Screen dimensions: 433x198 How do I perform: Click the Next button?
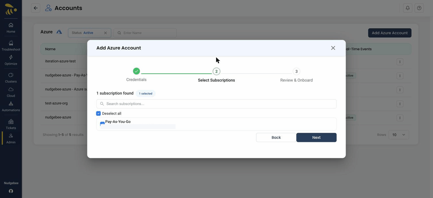click(316, 137)
